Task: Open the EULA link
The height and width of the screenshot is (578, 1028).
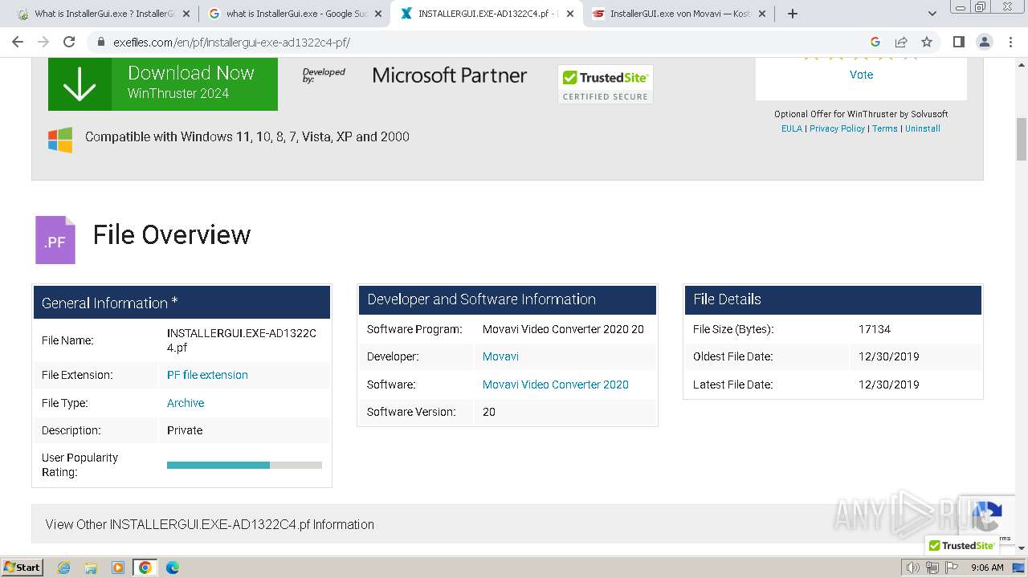Action: 792,128
